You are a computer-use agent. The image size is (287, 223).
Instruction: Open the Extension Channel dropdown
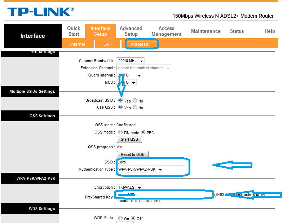point(144,68)
